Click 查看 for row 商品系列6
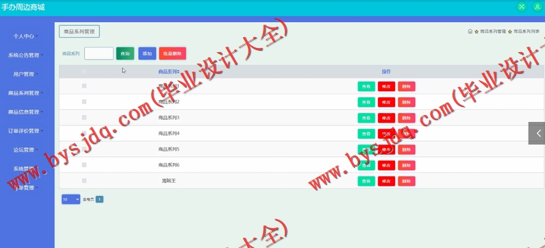The height and width of the screenshot is (248, 545). [366, 165]
